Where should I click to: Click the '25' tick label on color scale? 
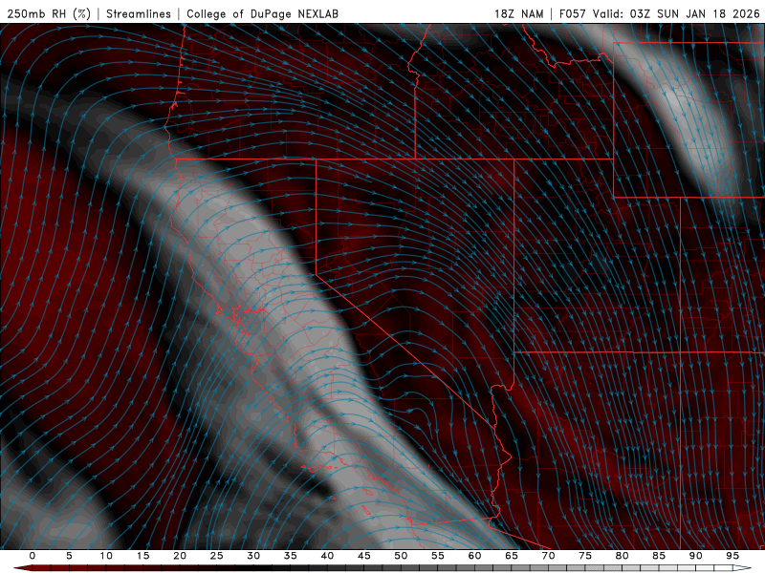[x=216, y=556]
